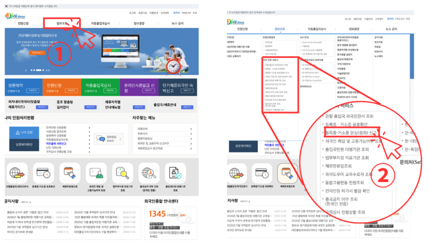Click 법무부지정 의료기관 조회 magnifier icon, left screenshot
This screenshot has width=429, height=241.
tap(122, 172)
